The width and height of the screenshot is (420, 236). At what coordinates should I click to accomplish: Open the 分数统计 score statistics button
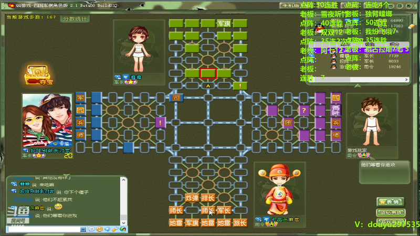(75, 19)
